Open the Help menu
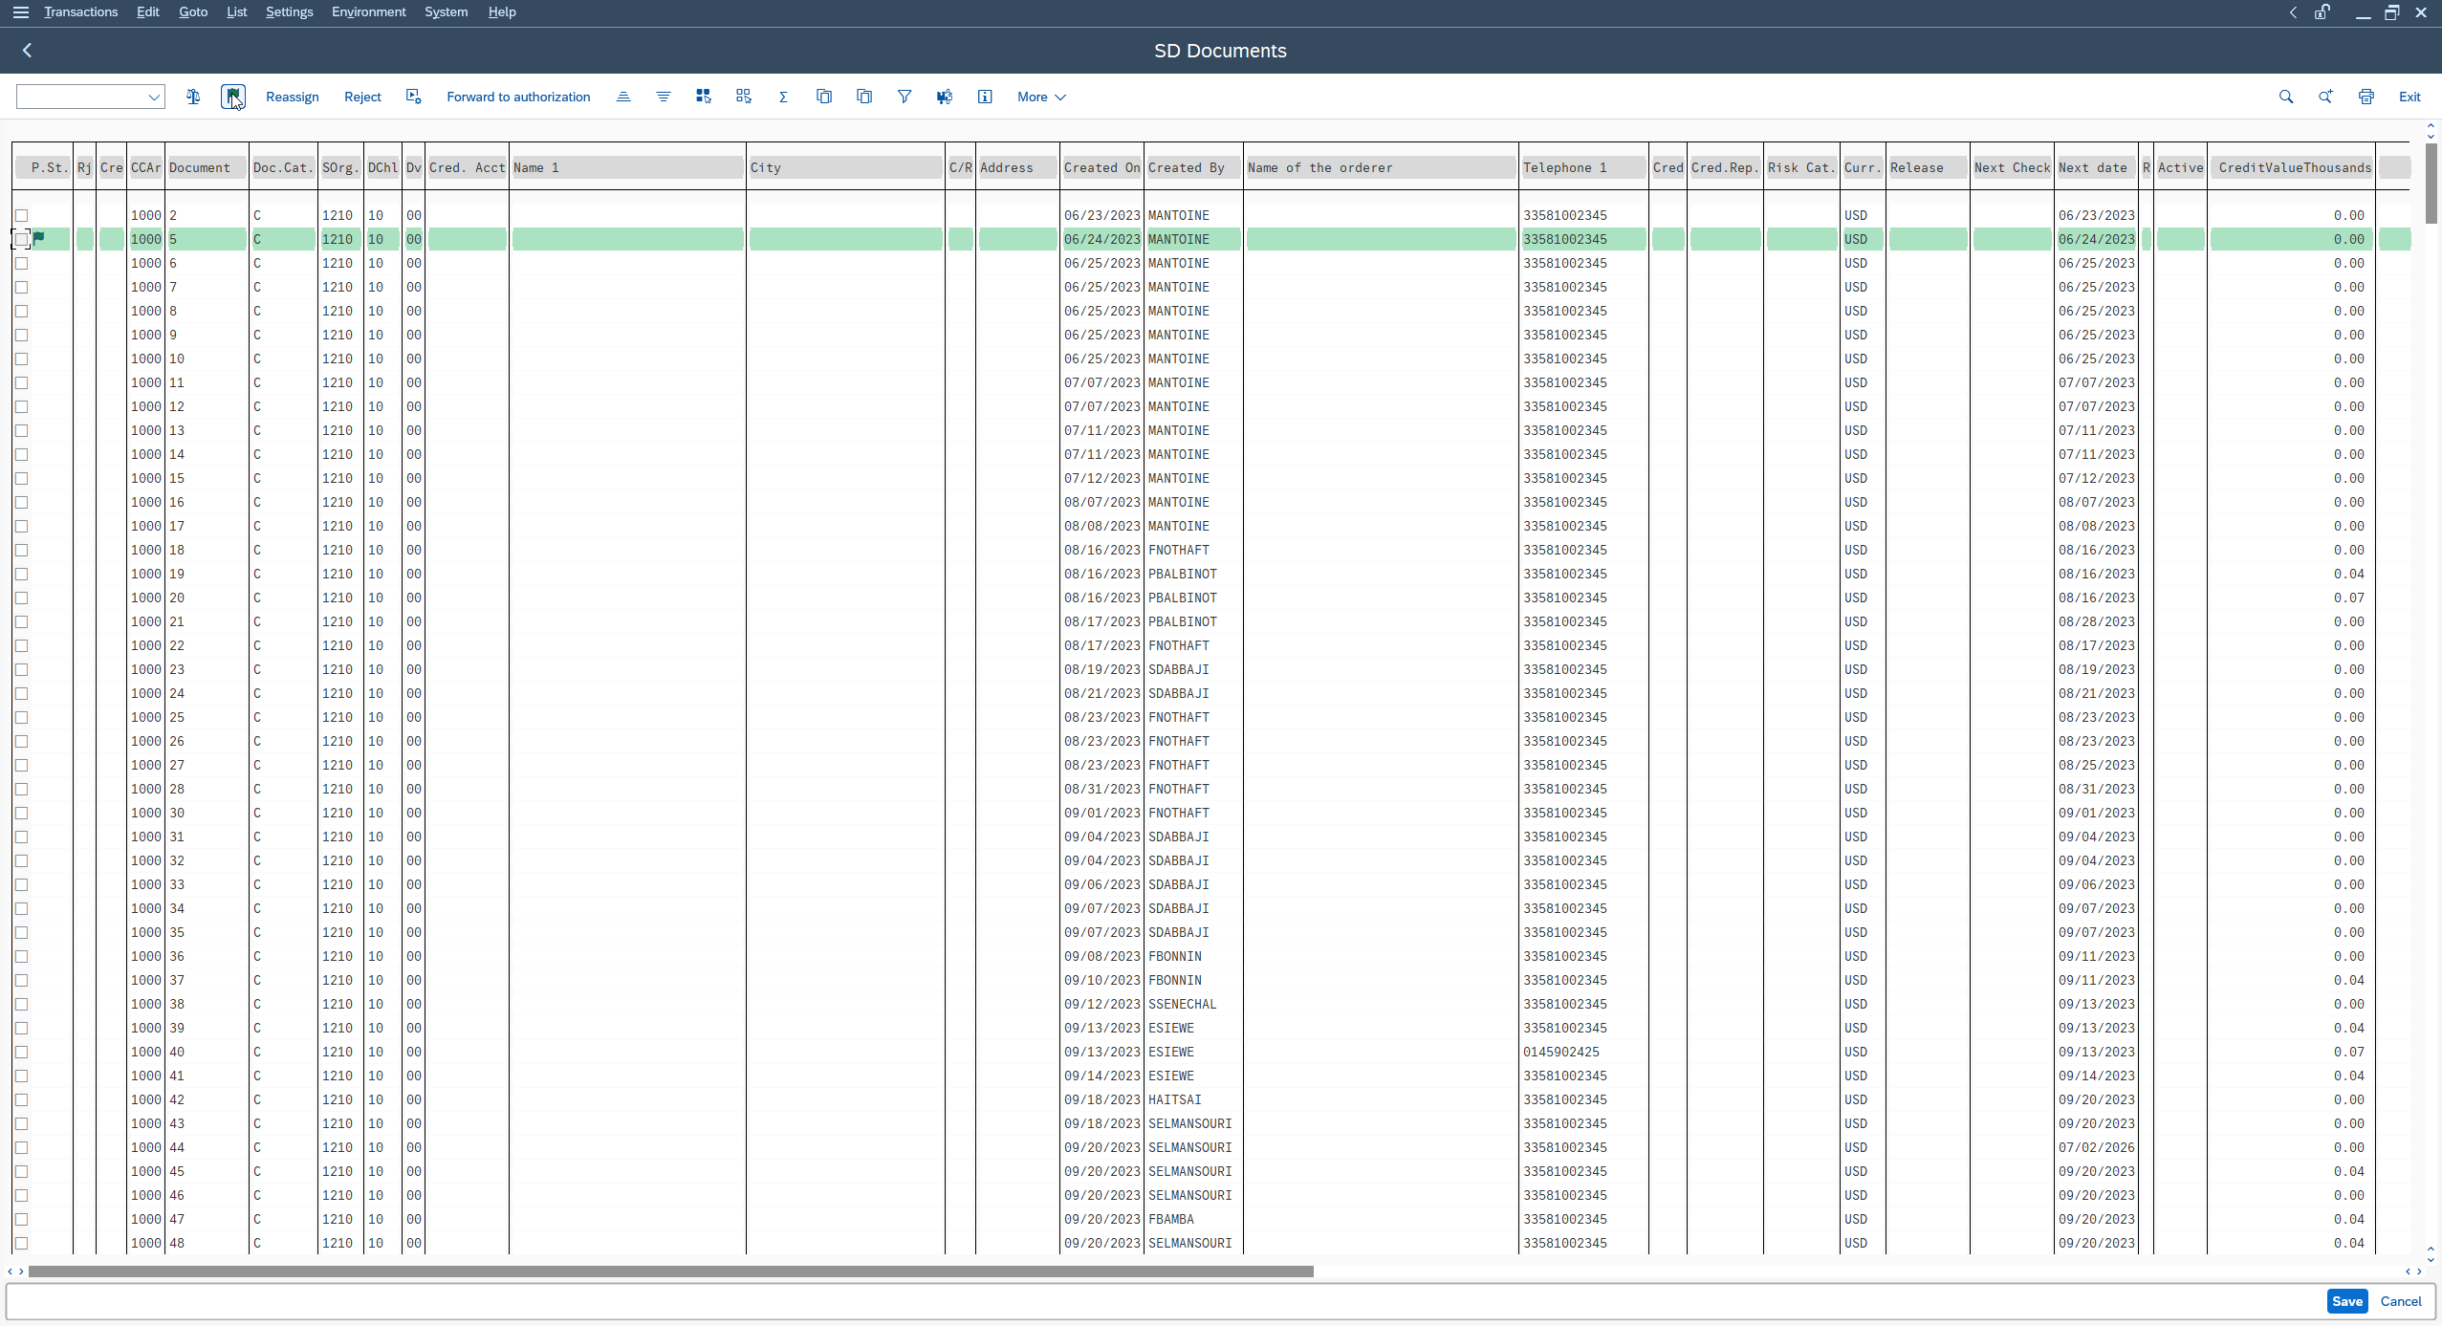 pyautogui.click(x=502, y=12)
